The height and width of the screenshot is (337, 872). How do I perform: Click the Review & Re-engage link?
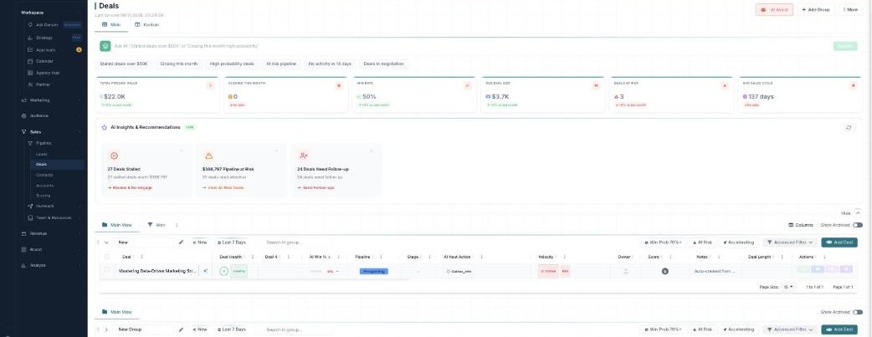(130, 188)
